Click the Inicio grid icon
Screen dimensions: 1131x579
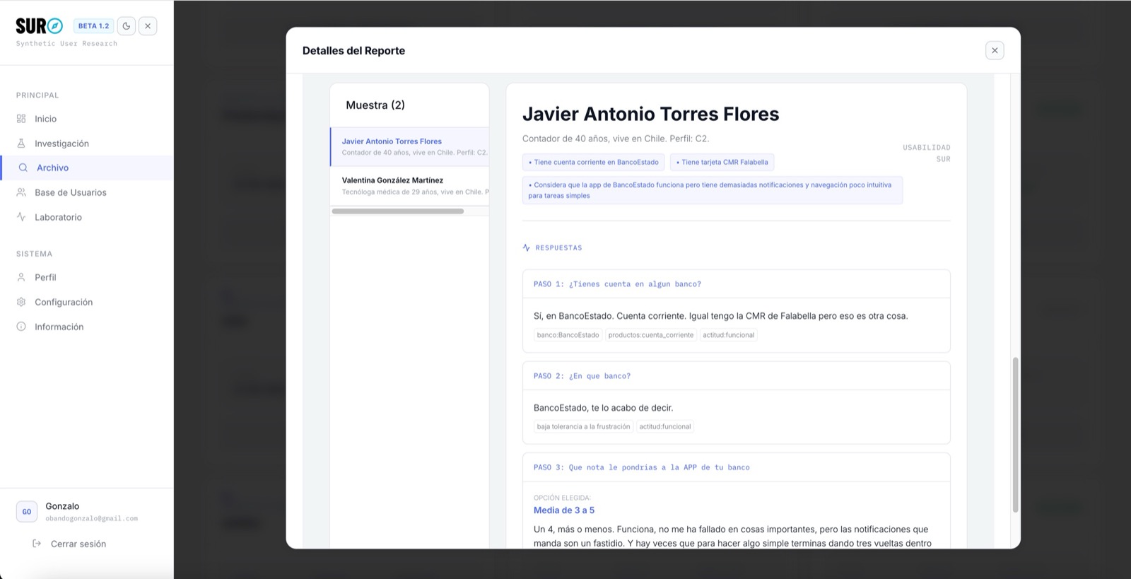(x=21, y=119)
